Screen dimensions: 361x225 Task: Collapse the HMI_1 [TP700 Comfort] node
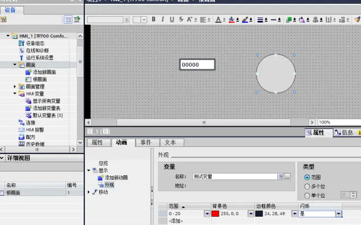(8, 36)
